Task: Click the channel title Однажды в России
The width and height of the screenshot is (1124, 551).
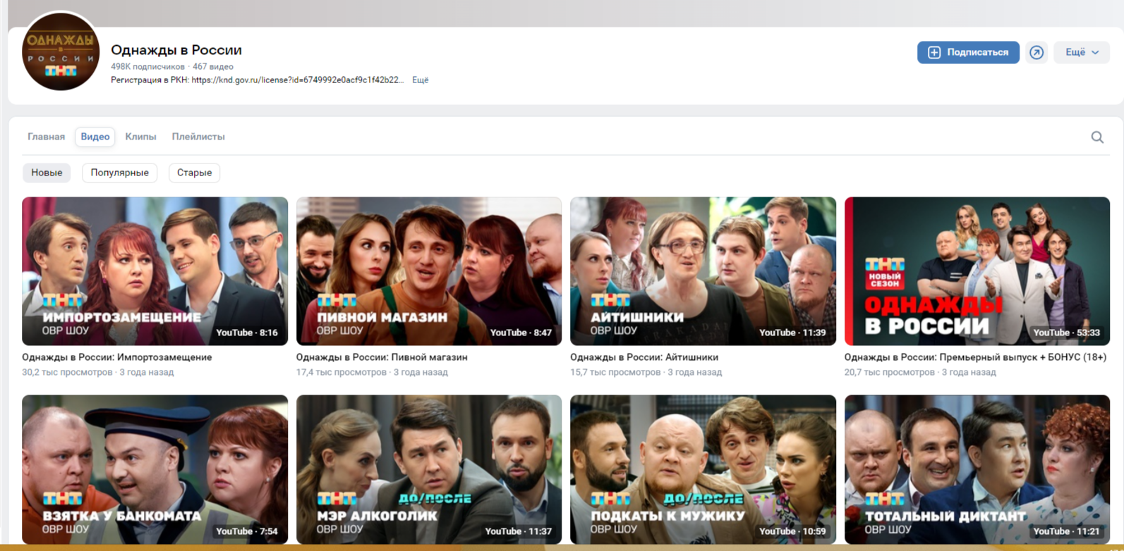Action: point(176,50)
